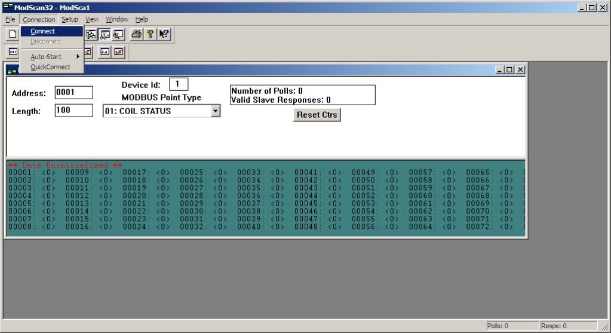This screenshot has width=611, height=333.
Task: Click the magnifier window toolbar icon
Action: 118,34
